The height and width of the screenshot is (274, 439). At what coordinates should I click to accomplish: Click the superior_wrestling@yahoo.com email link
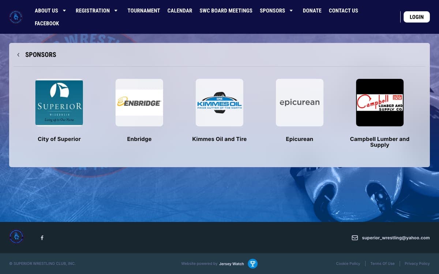(396, 238)
